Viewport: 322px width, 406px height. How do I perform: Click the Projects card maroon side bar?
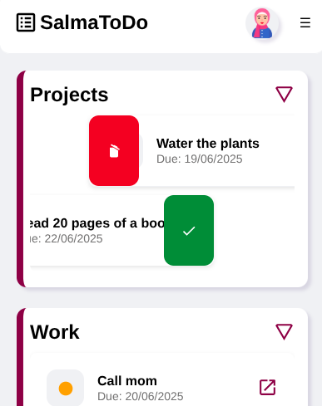click(20, 179)
